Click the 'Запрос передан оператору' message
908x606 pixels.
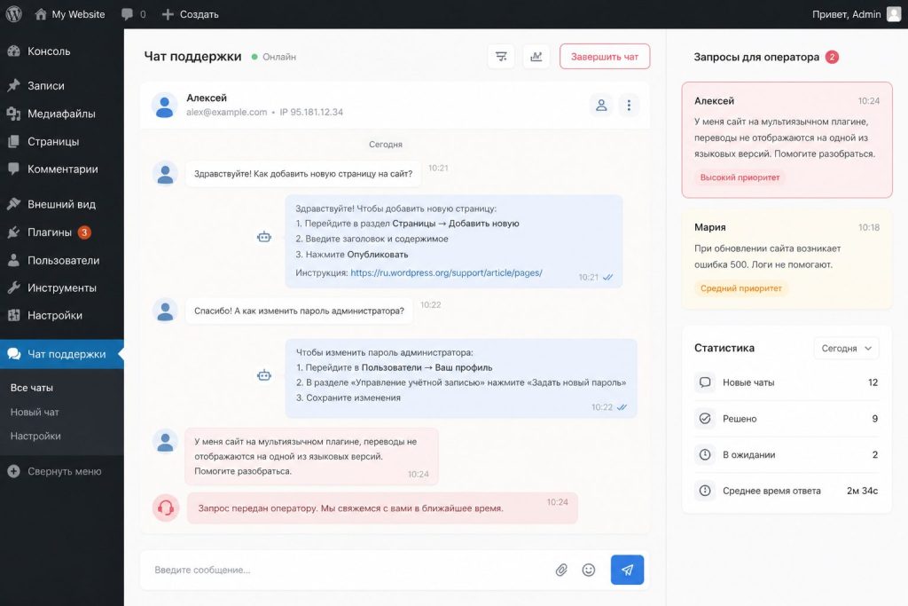382,508
